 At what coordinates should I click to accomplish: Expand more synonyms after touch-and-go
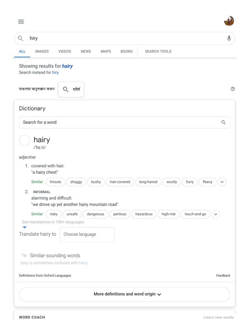click(216, 214)
